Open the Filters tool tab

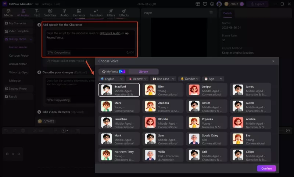[111, 13]
